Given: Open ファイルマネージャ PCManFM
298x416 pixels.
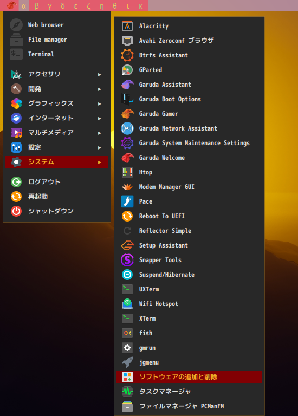Looking at the screenshot, I should (x=189, y=406).
